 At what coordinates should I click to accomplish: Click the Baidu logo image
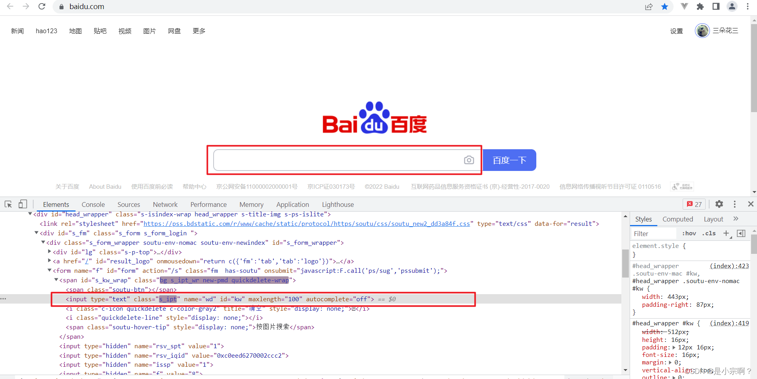375,118
